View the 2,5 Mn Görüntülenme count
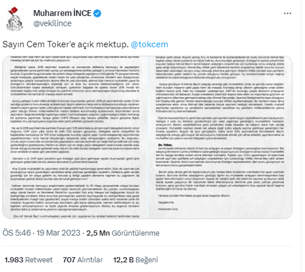Viewport: 305px width, 272px height. pyautogui.click(x=123, y=233)
